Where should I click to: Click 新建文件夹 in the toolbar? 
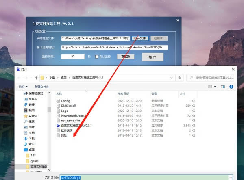click(x=41, y=87)
